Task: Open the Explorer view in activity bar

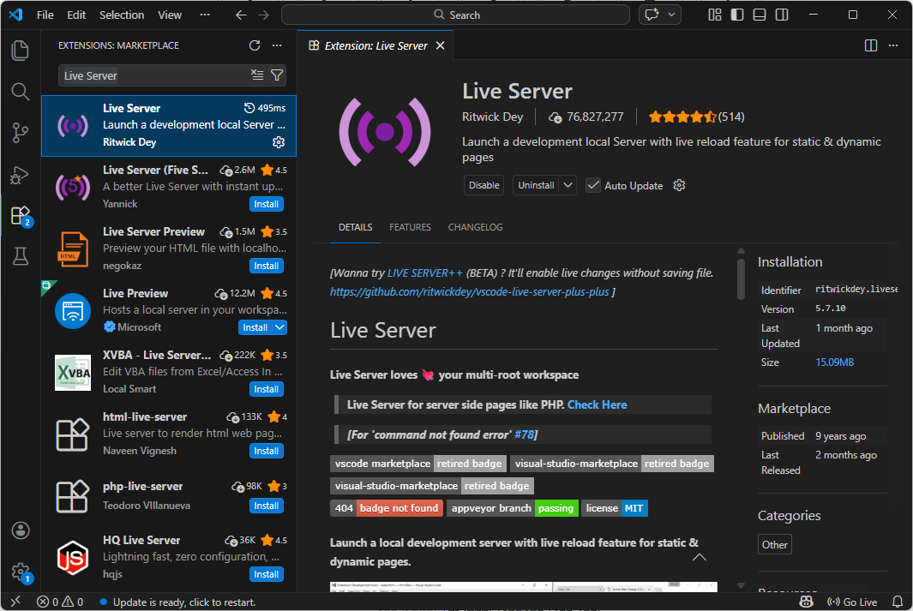Action: tap(20, 50)
